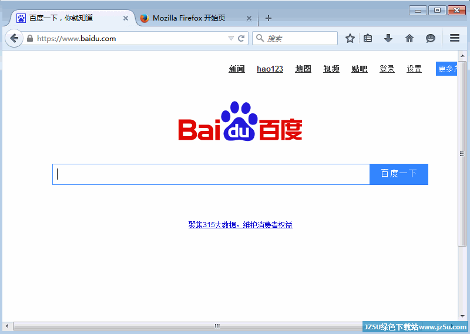Screen dimensions: 470x334
Task: Open the chat smiley icon
Action: tap(431, 38)
